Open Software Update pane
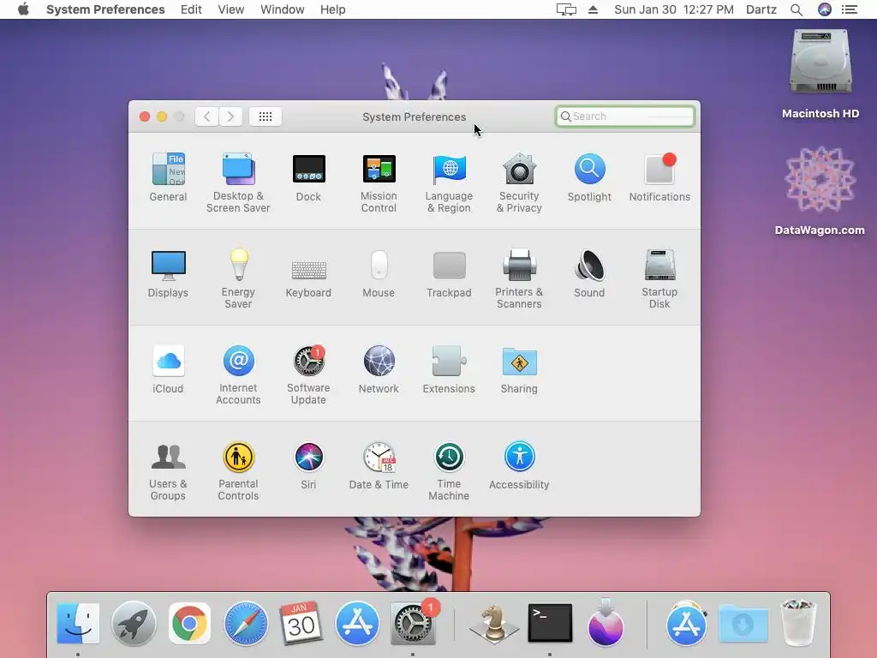This screenshot has height=658, width=877. [x=308, y=375]
